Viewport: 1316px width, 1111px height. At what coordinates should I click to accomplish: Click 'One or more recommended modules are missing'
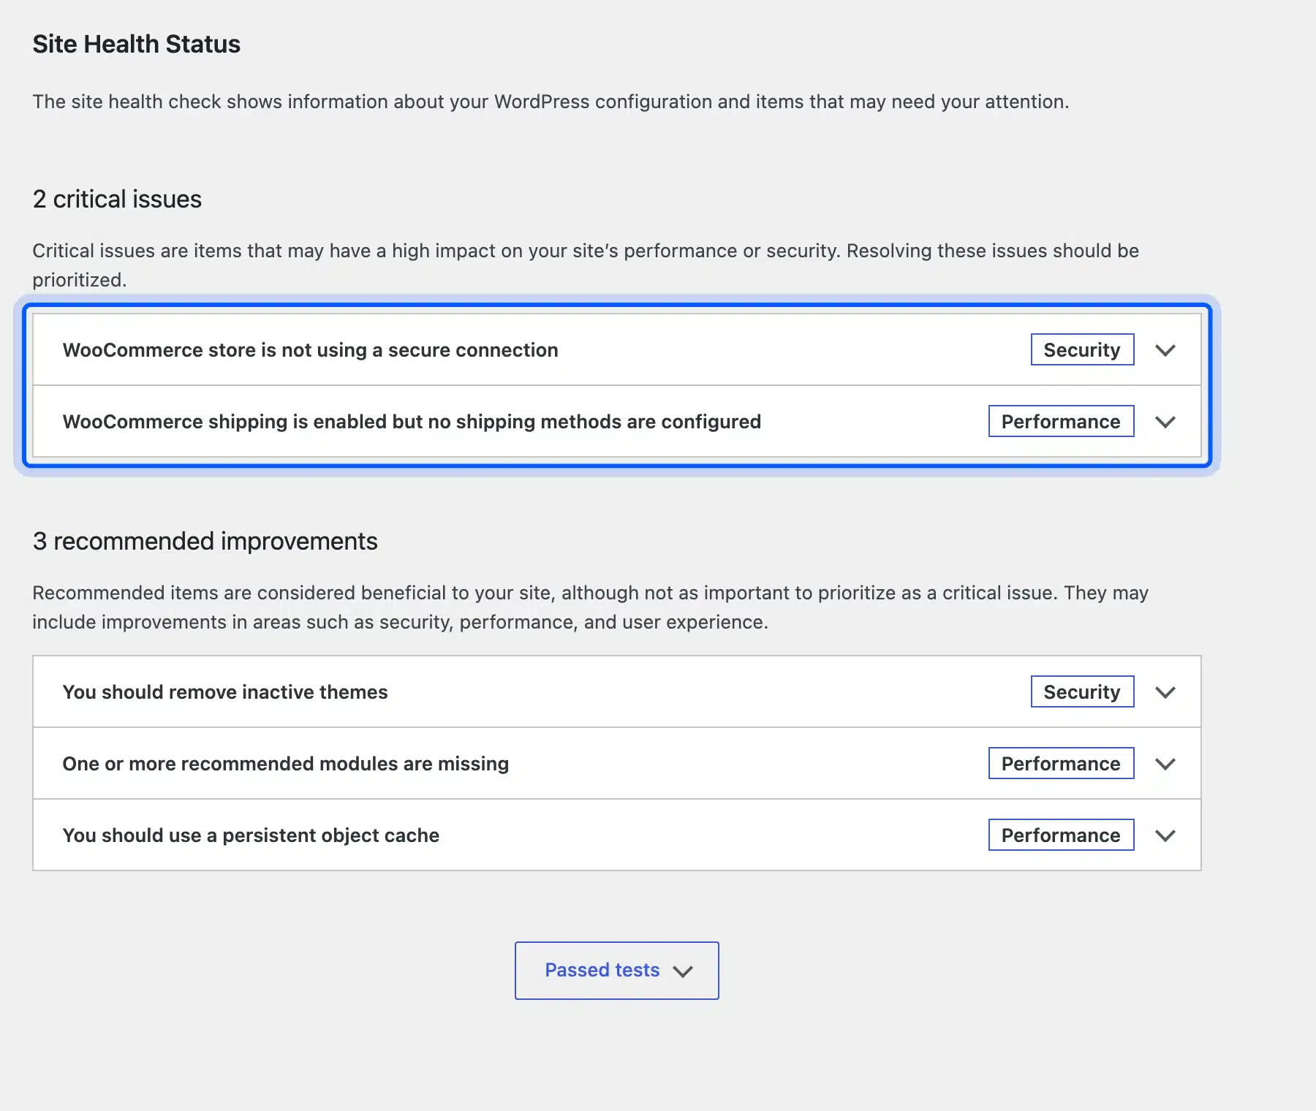click(286, 764)
